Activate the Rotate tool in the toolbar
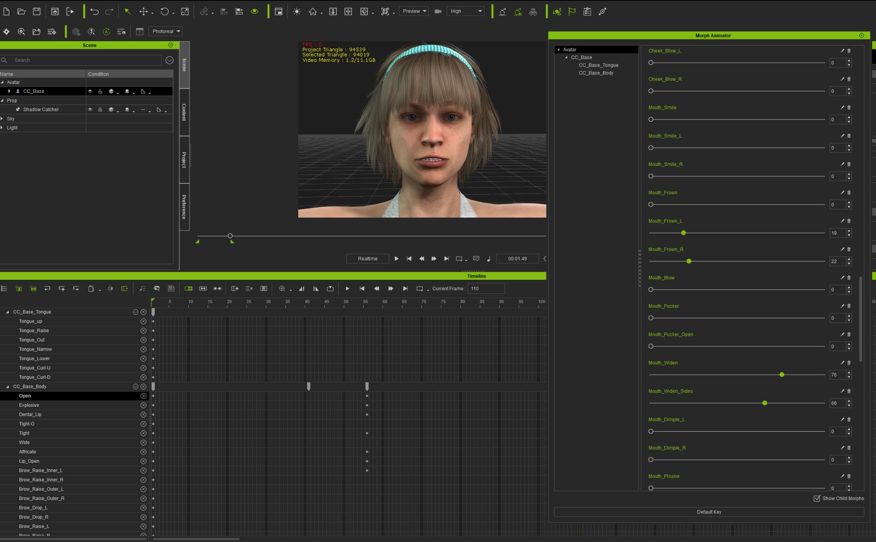The width and height of the screenshot is (876, 542). point(165,11)
